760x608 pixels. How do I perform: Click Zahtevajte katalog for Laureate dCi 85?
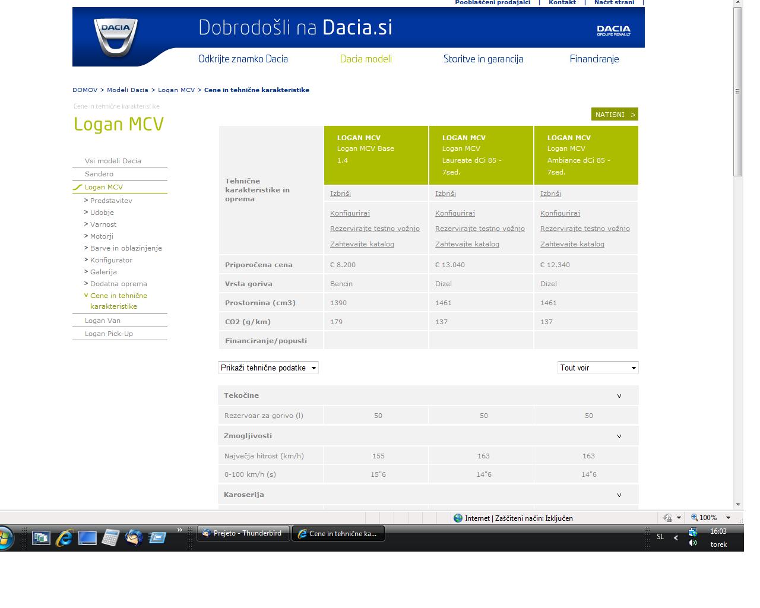tap(467, 244)
